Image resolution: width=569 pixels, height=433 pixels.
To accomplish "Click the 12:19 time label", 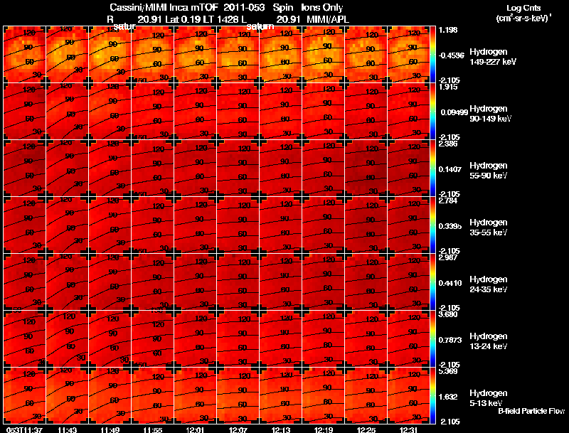I will click(324, 430).
